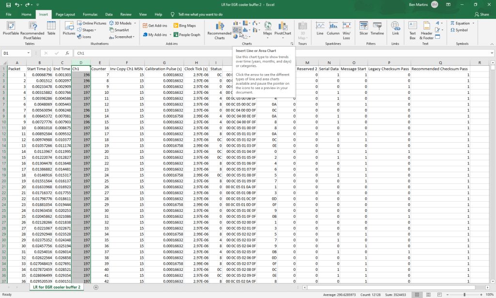
Task: Switch to Home tab
Action: pos(26,14)
